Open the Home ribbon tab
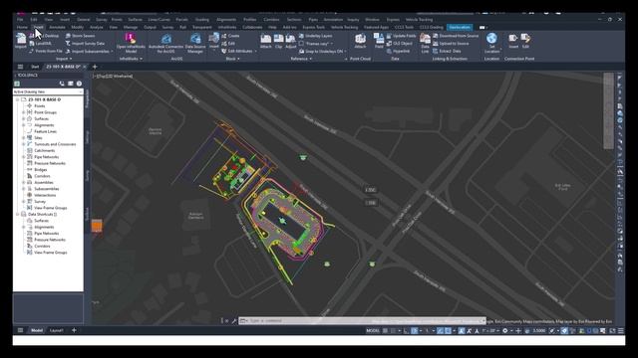638x358 pixels. point(22,27)
